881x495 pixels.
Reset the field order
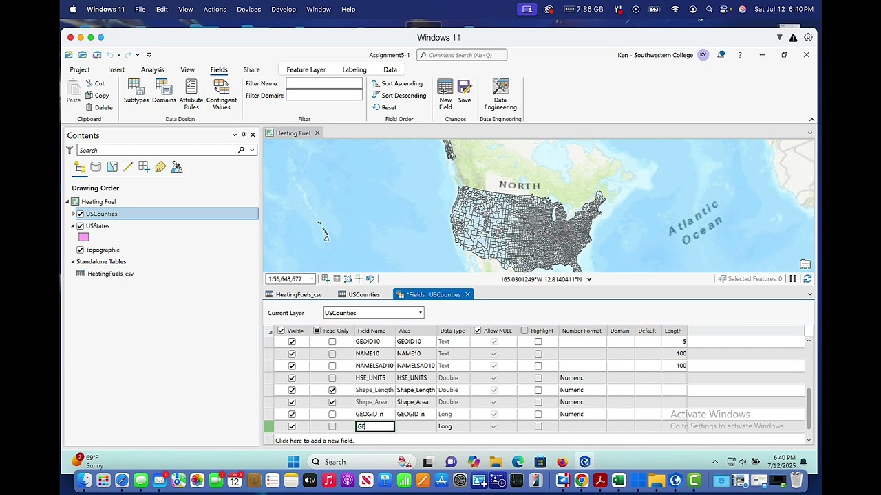click(385, 107)
